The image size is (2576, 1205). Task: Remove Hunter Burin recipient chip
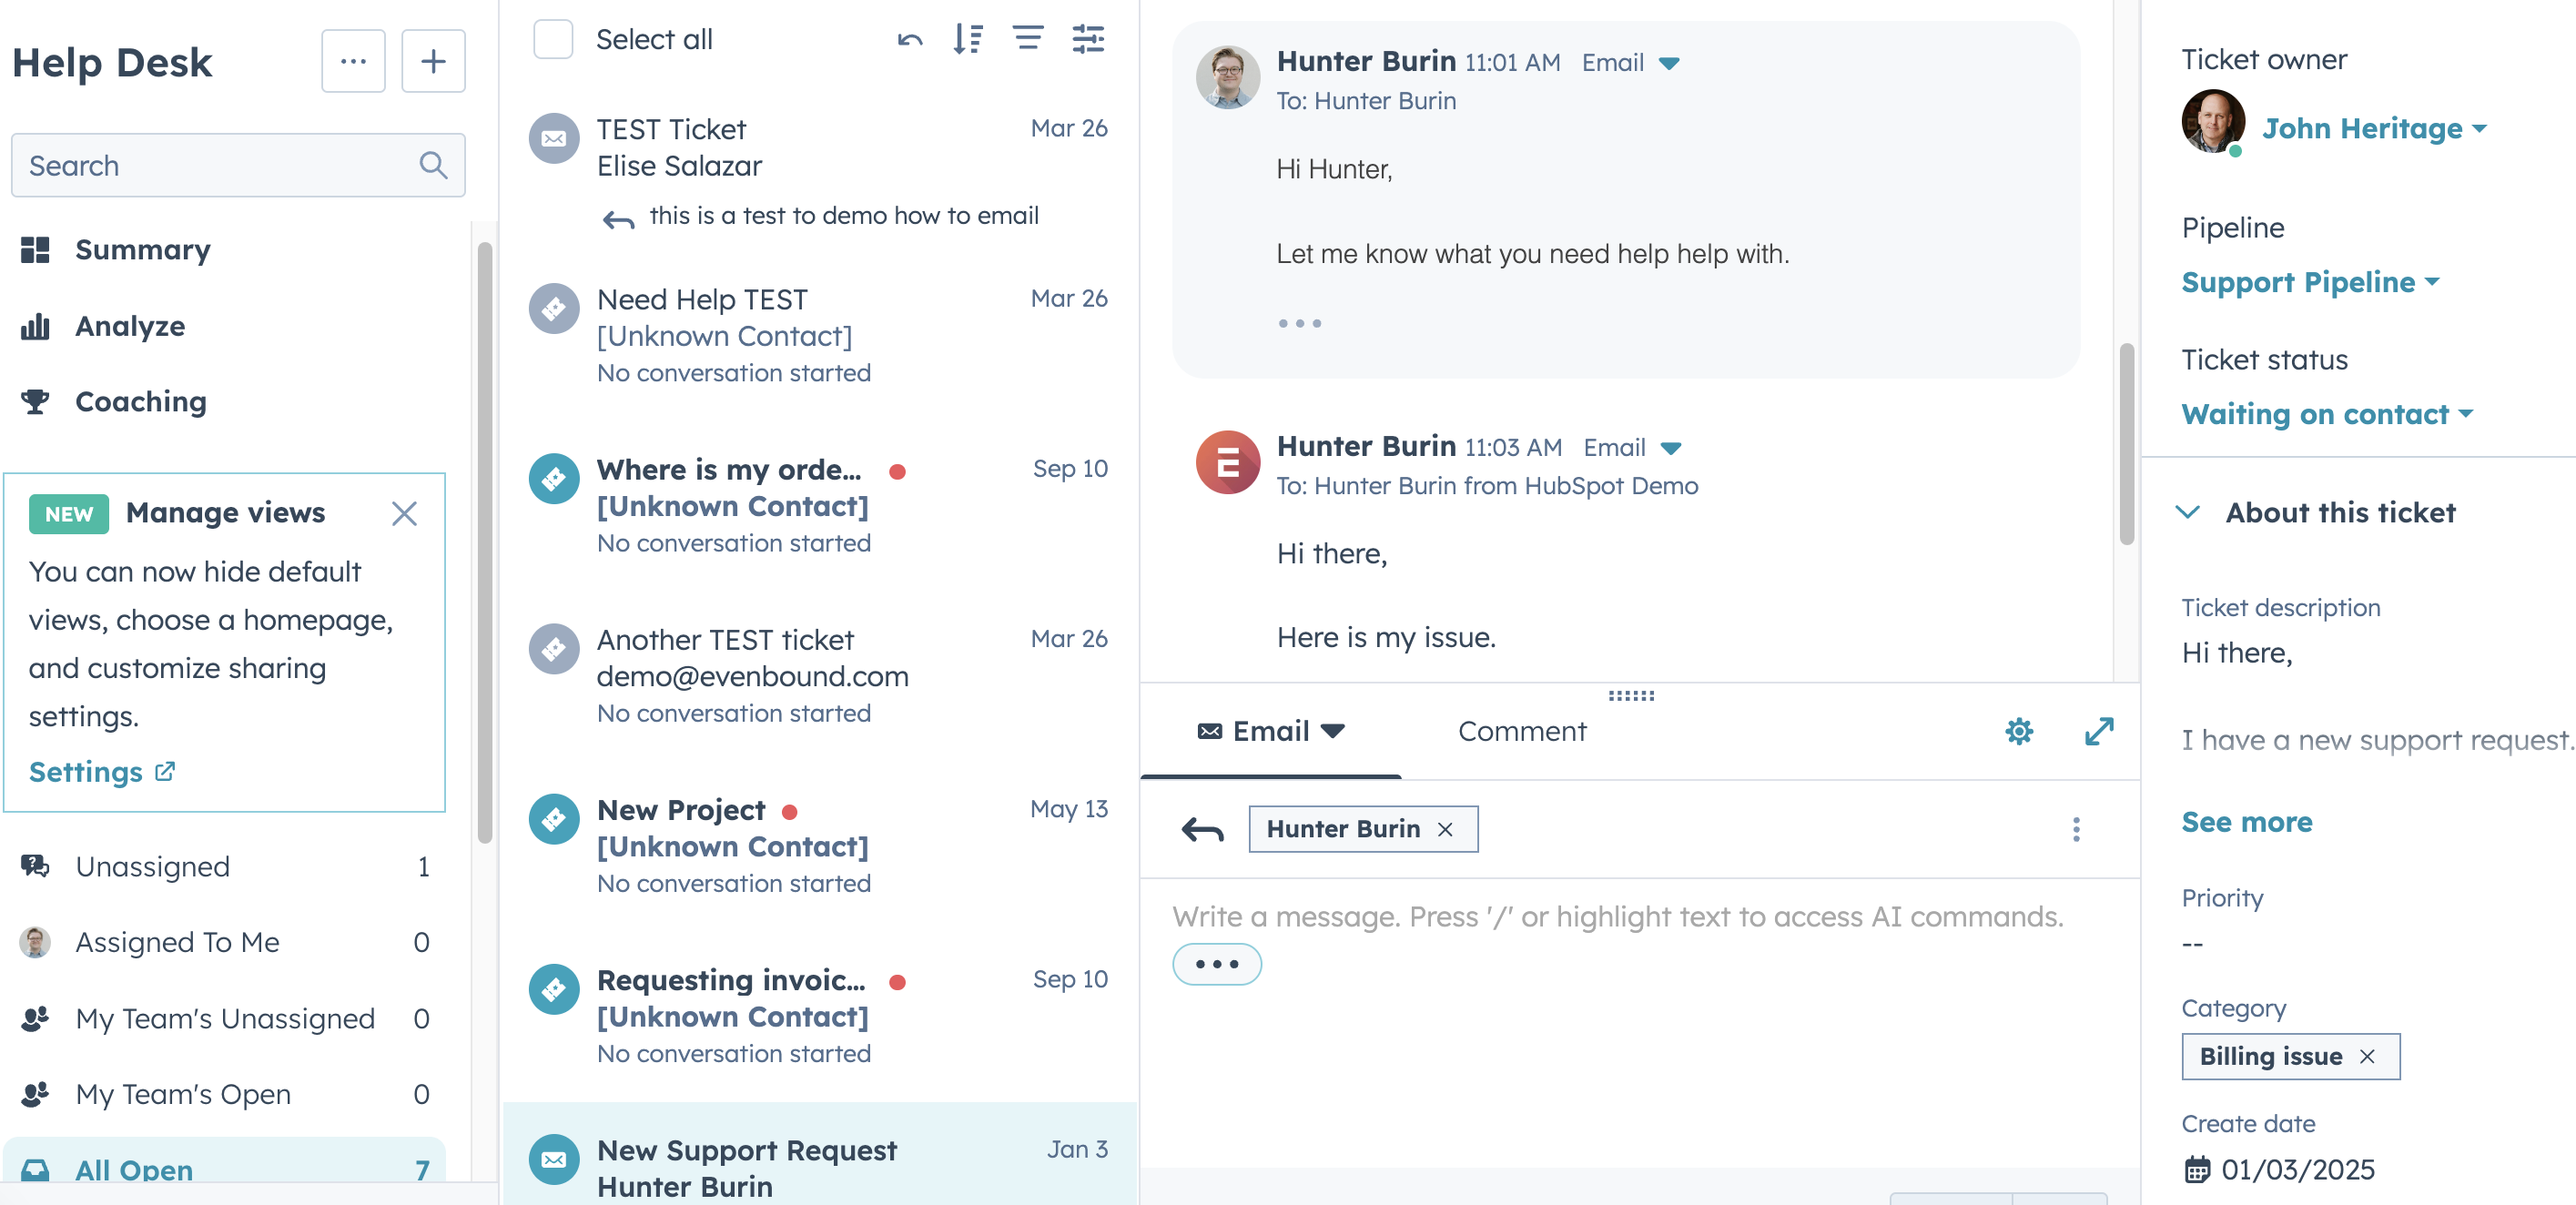1444,829
